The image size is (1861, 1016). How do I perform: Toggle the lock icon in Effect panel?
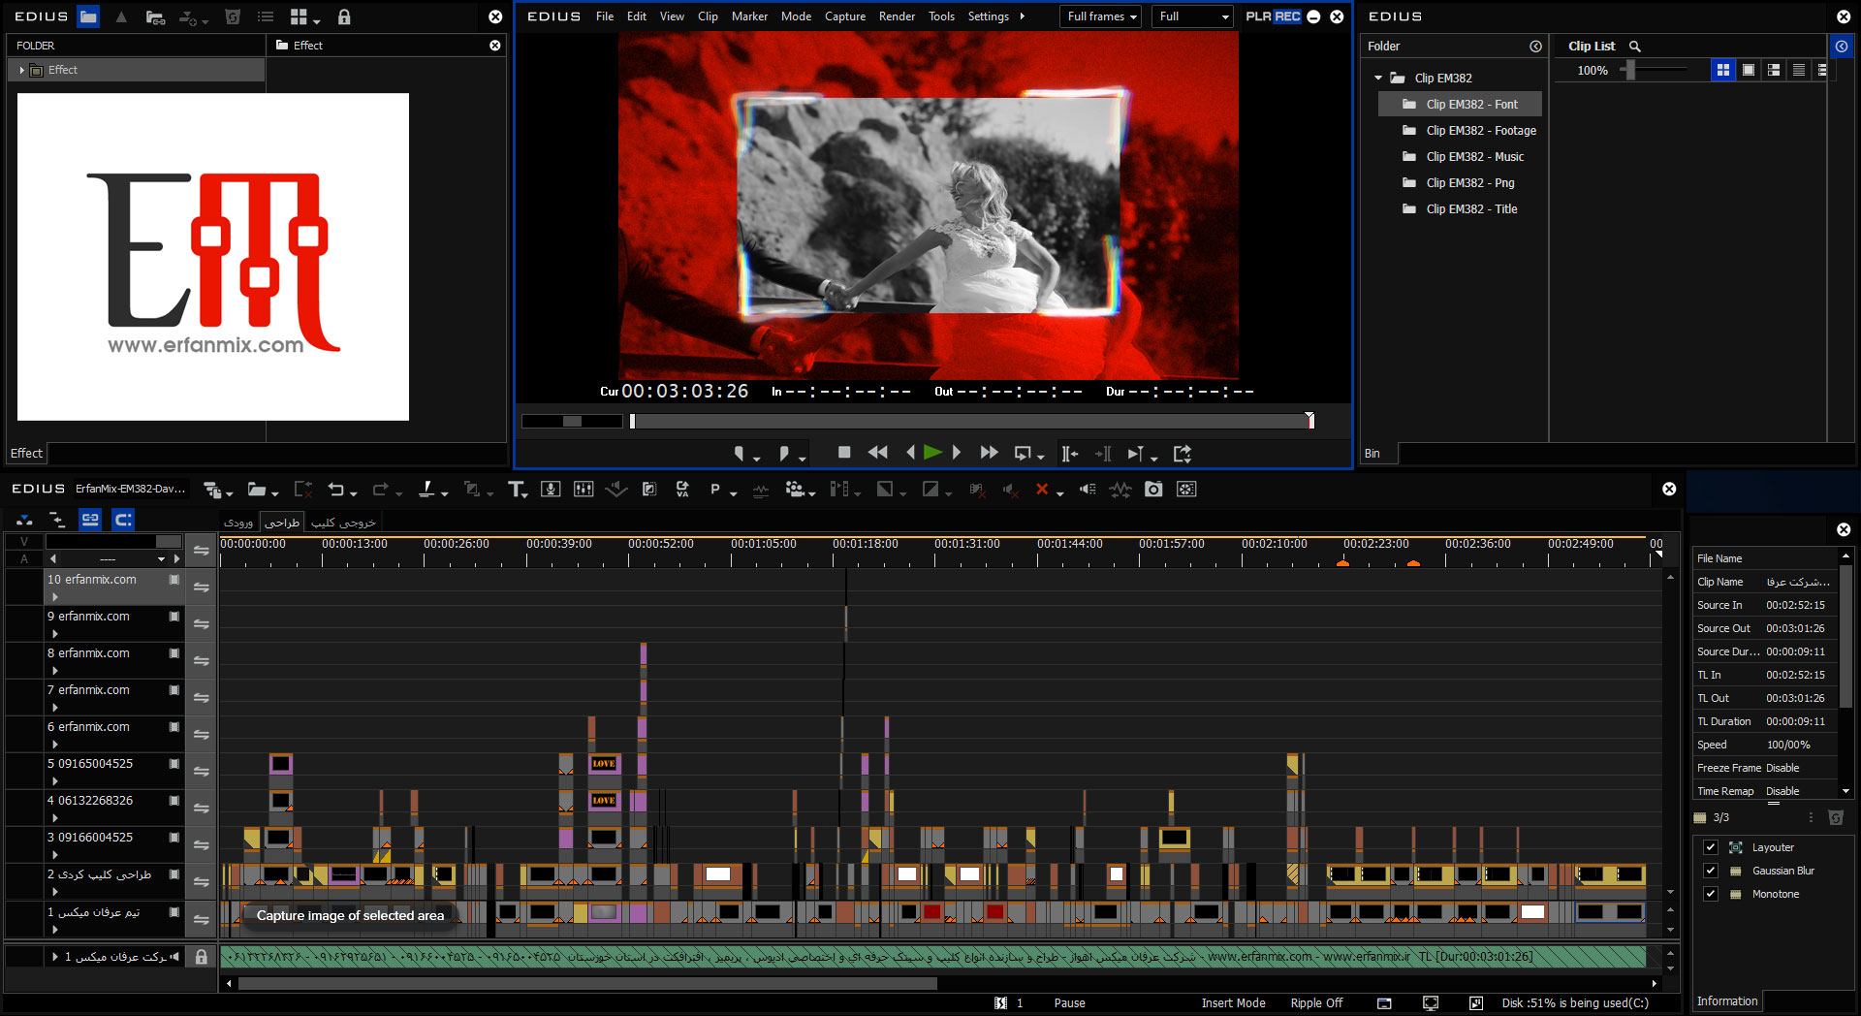coord(344,16)
